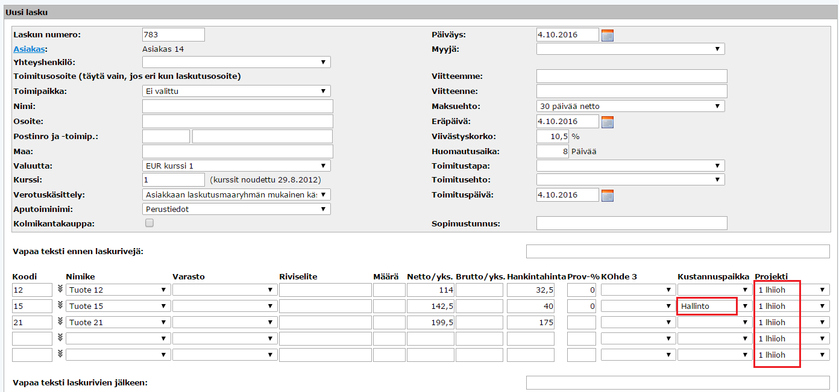839x392 pixels.
Task: Open the Toimipaikka dropdown showing Ei valittu
Action: [x=236, y=91]
